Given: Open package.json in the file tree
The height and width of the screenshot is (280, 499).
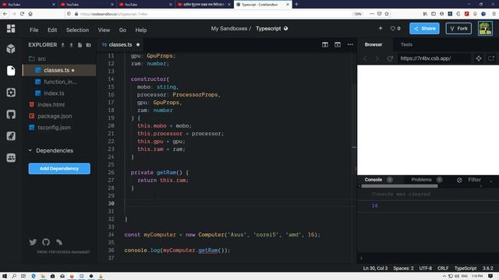Looking at the screenshot, I should click(59, 116).
